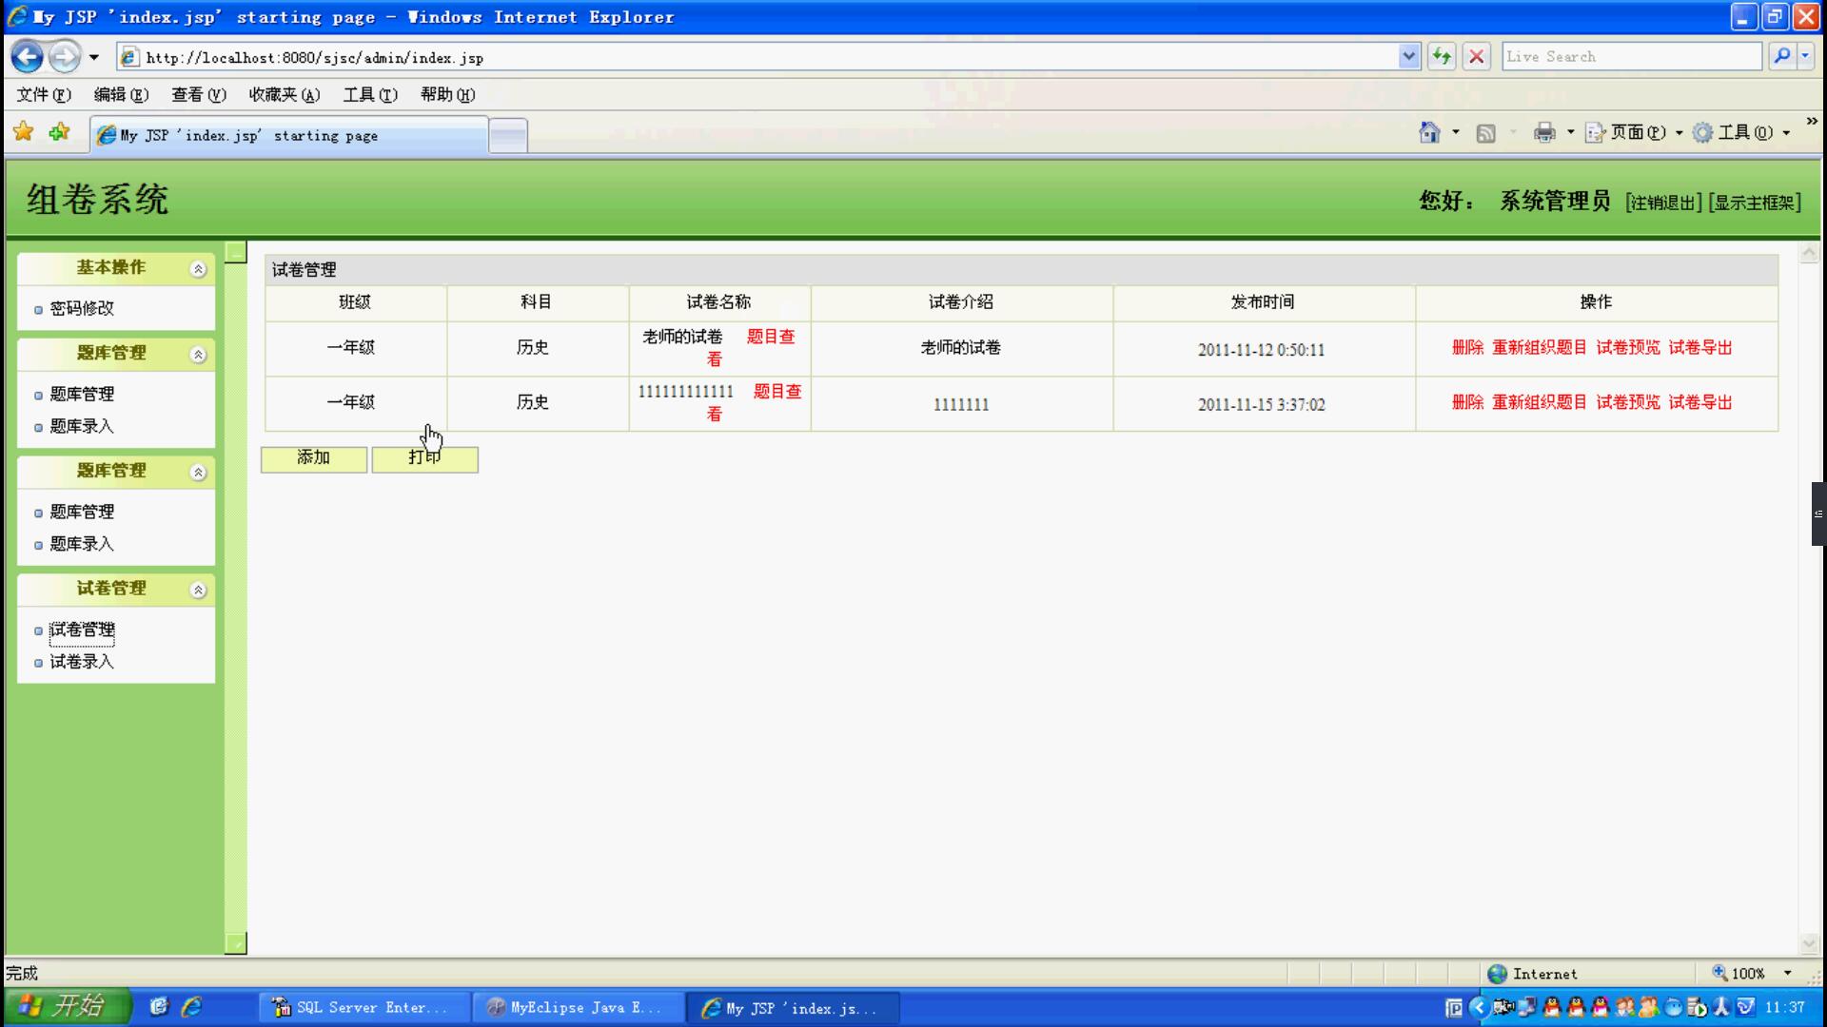
Task: Click the Live Search magnifier icon
Action: pos(1782,57)
